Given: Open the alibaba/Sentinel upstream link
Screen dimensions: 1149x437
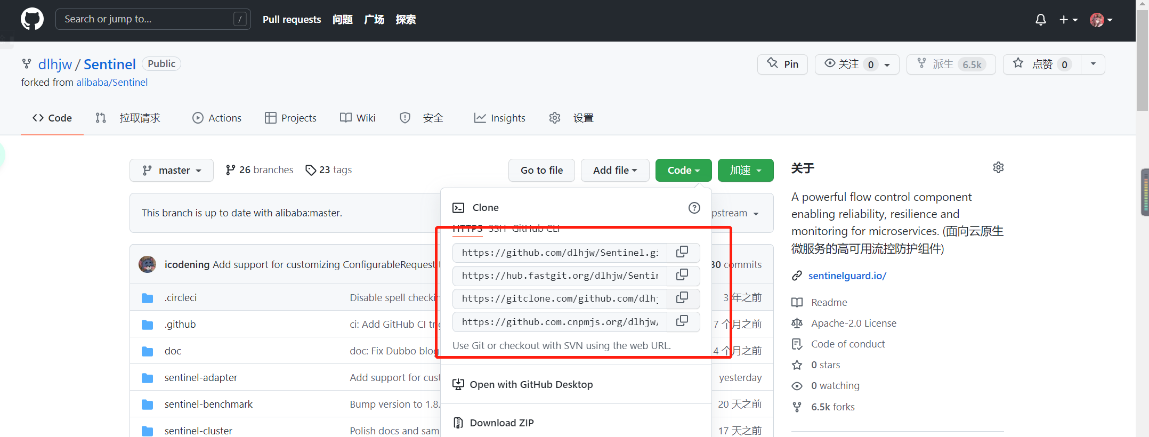Looking at the screenshot, I should pyautogui.click(x=112, y=83).
